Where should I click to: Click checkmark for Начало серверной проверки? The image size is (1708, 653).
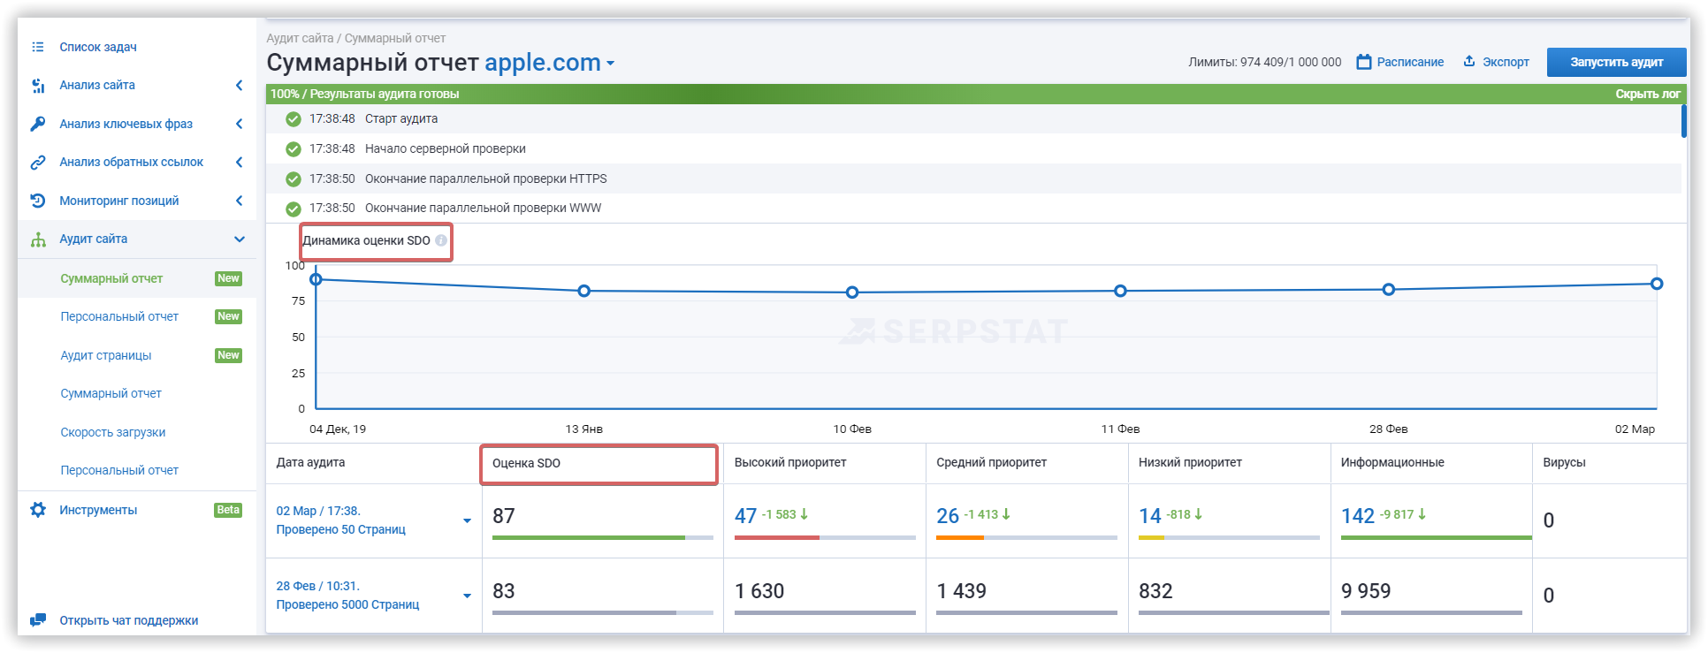pos(294,149)
